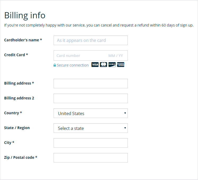Expand the Select a state dropdown

[x=91, y=128]
